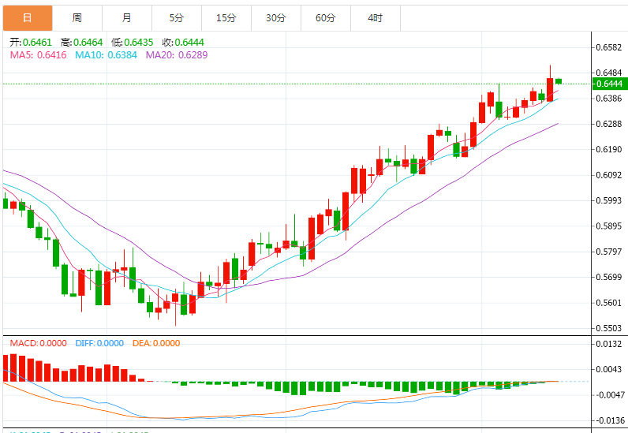Image resolution: width=628 pixels, height=433 pixels.
Task: Switch to the 月 monthly tab
Action: tap(127, 18)
